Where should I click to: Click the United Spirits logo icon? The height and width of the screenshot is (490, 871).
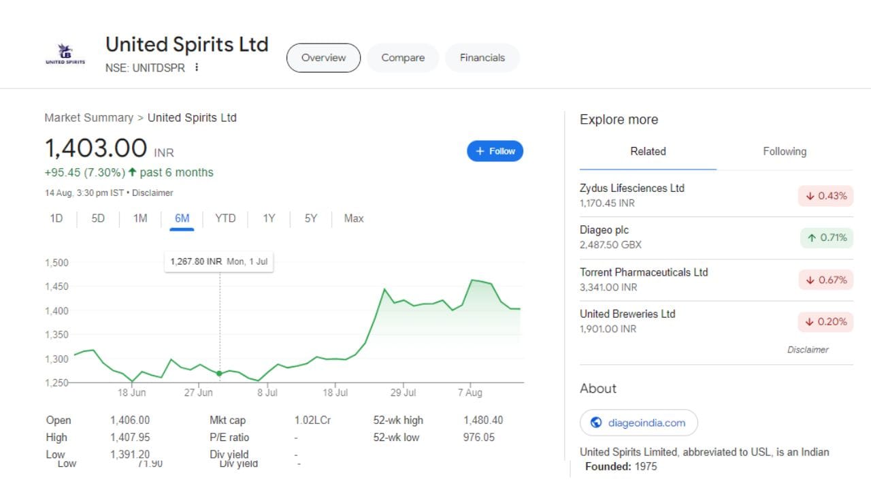(x=65, y=54)
